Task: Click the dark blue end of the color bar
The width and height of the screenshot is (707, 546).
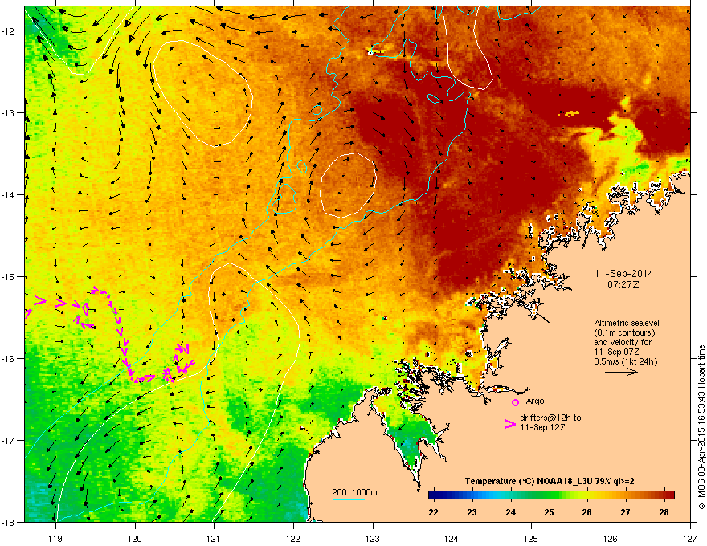Action: point(435,495)
